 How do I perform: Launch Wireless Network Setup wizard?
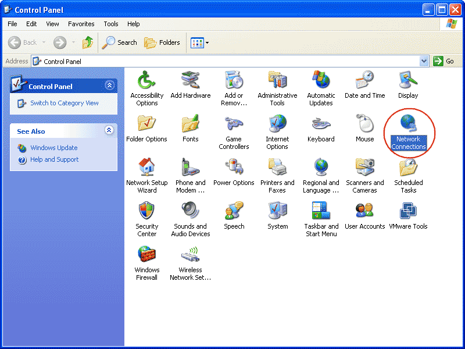[x=191, y=263]
